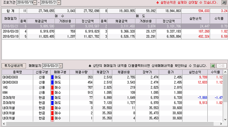Click profit value 402,324
The image size is (228, 127).
click(x=204, y=36)
